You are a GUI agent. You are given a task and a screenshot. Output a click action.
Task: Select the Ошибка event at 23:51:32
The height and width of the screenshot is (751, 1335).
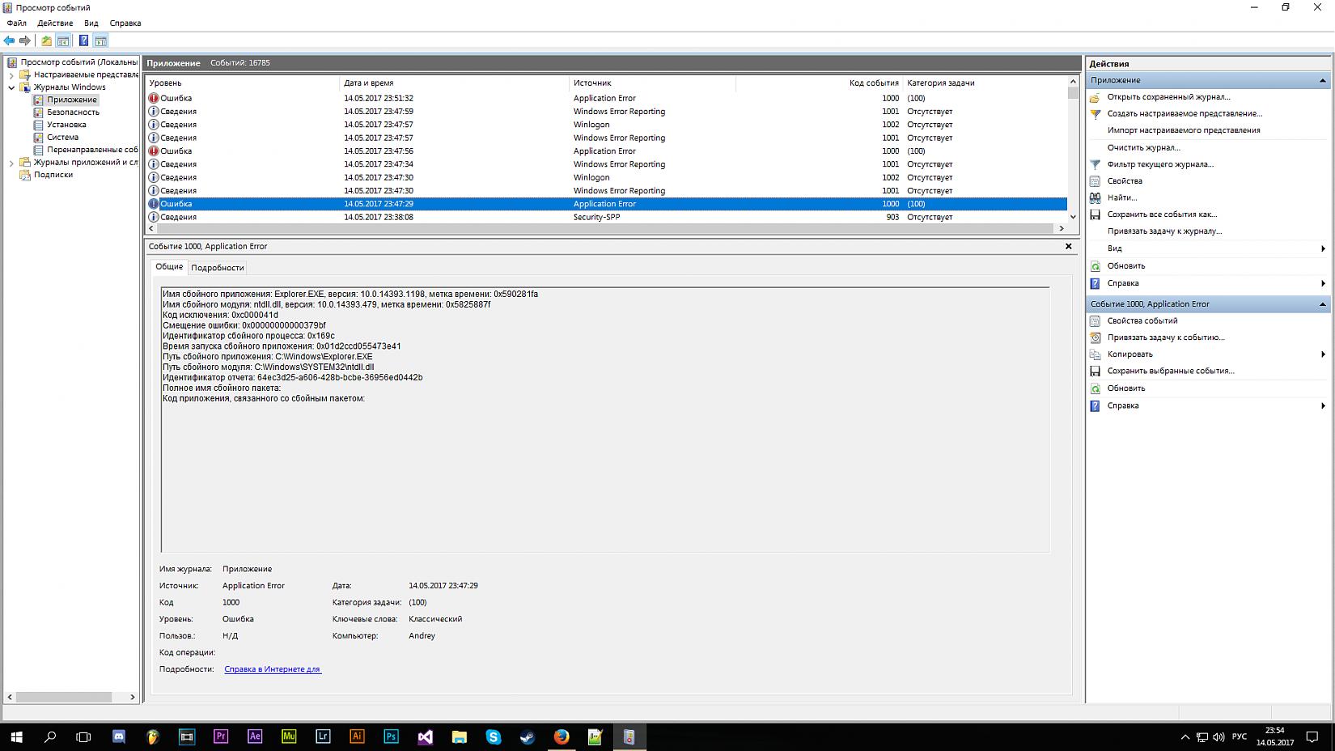click(x=607, y=98)
